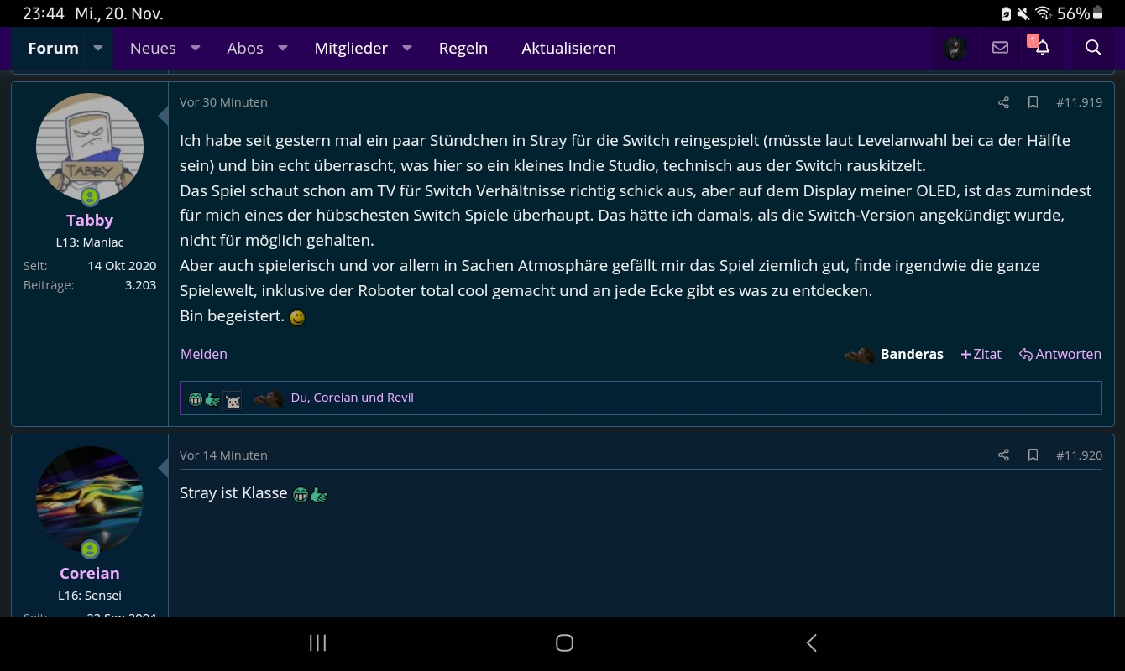Open Tabby's profile avatar
The height and width of the screenshot is (671, 1125).
point(90,147)
